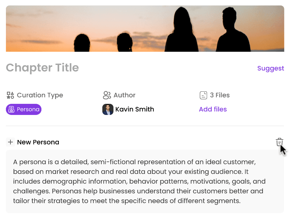Viewport: 292px width, 216px height.
Task: Click into the Chapter Title field
Action: point(42,68)
